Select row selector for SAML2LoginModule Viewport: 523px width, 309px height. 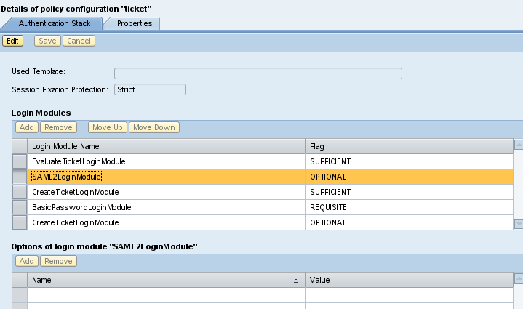point(20,177)
